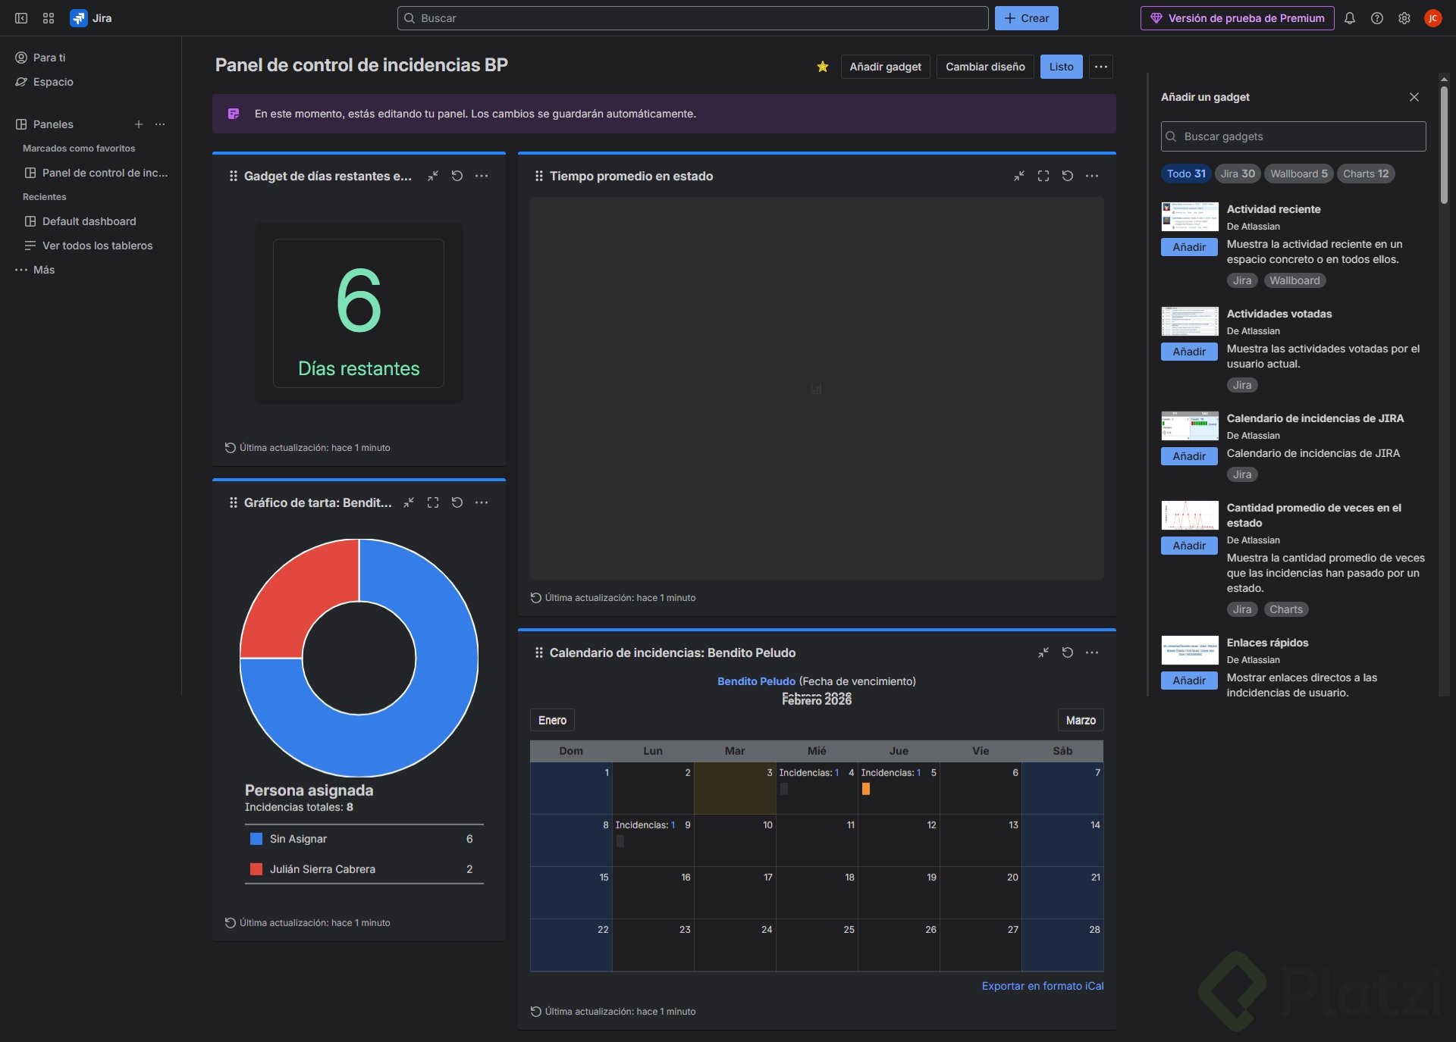Open the settings gear icon
The image size is (1456, 1042).
coord(1404,18)
